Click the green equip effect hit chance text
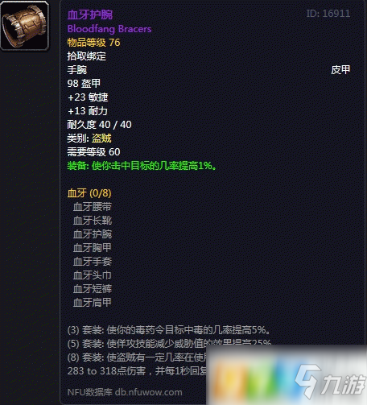The height and width of the screenshot is (405, 367). 142,166
